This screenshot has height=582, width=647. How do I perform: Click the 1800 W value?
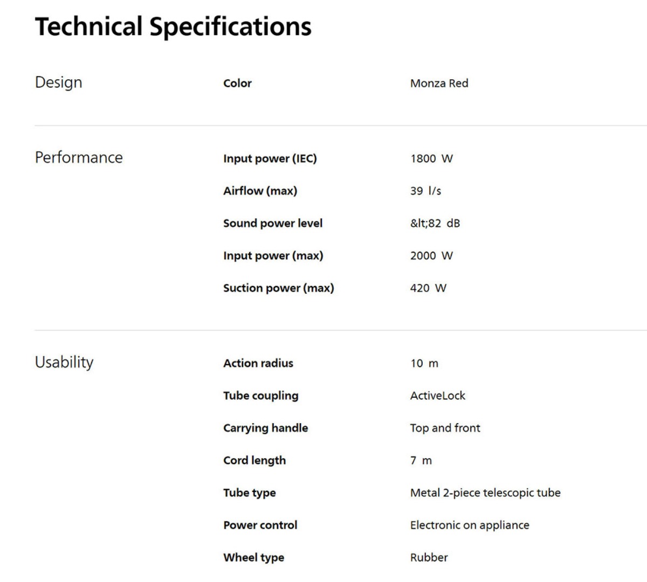click(x=431, y=158)
